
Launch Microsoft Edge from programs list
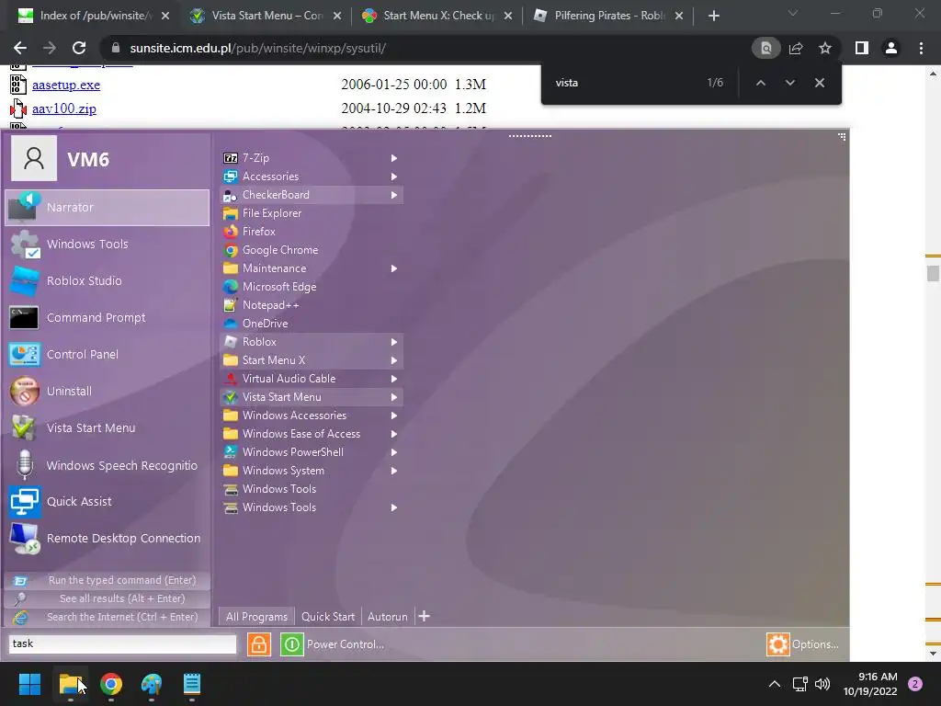pyautogui.click(x=312, y=287)
